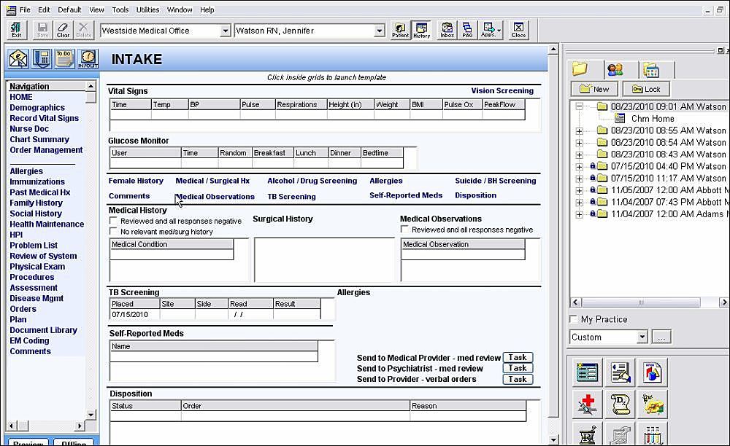The width and height of the screenshot is (730, 446).
Task: Open the File menu
Action: [x=25, y=9]
